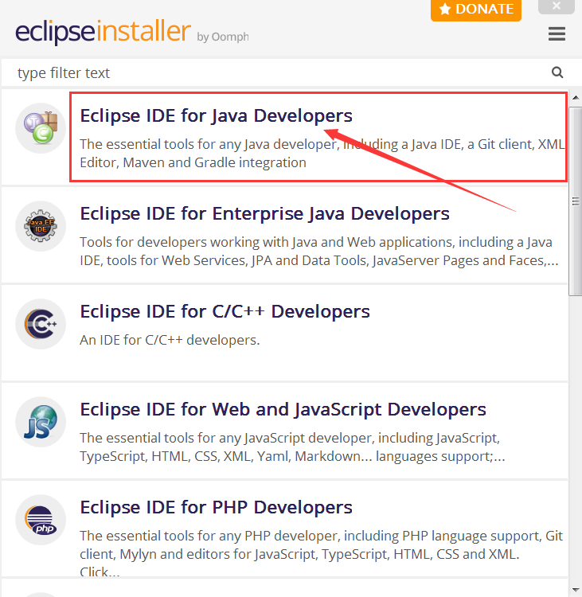Screen dimensions: 582x597
Task: Choose Eclipse IDE for Web and JavaScript Developers
Action: coord(283,409)
